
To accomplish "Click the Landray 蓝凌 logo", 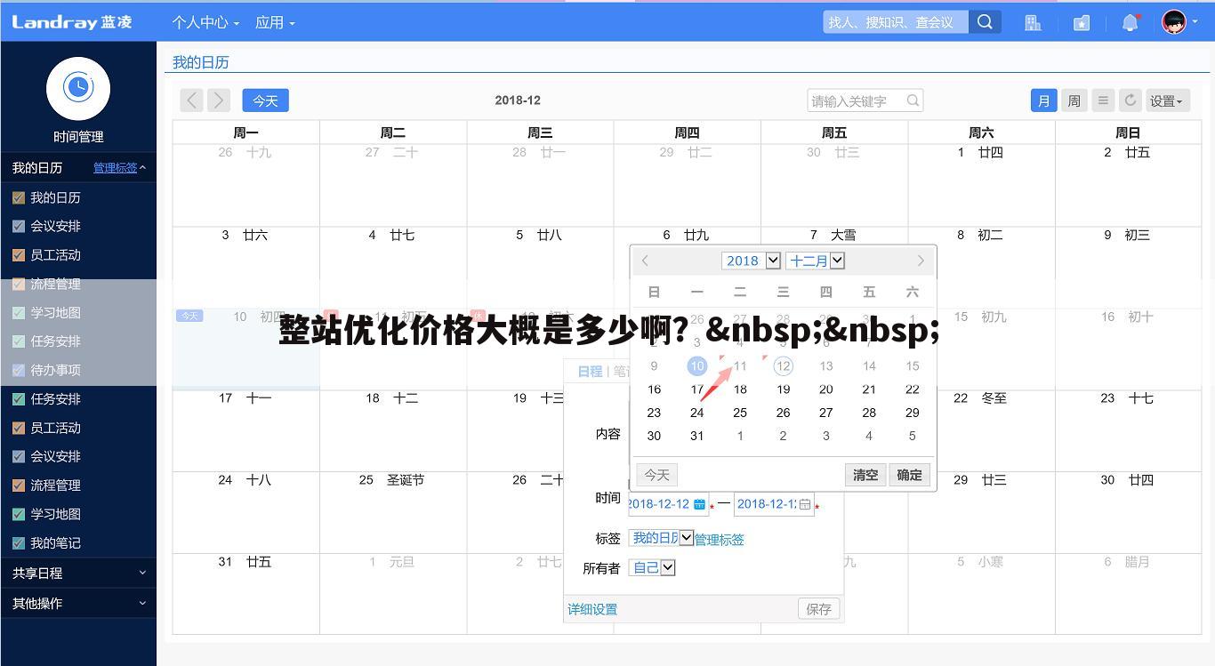I will [x=72, y=22].
